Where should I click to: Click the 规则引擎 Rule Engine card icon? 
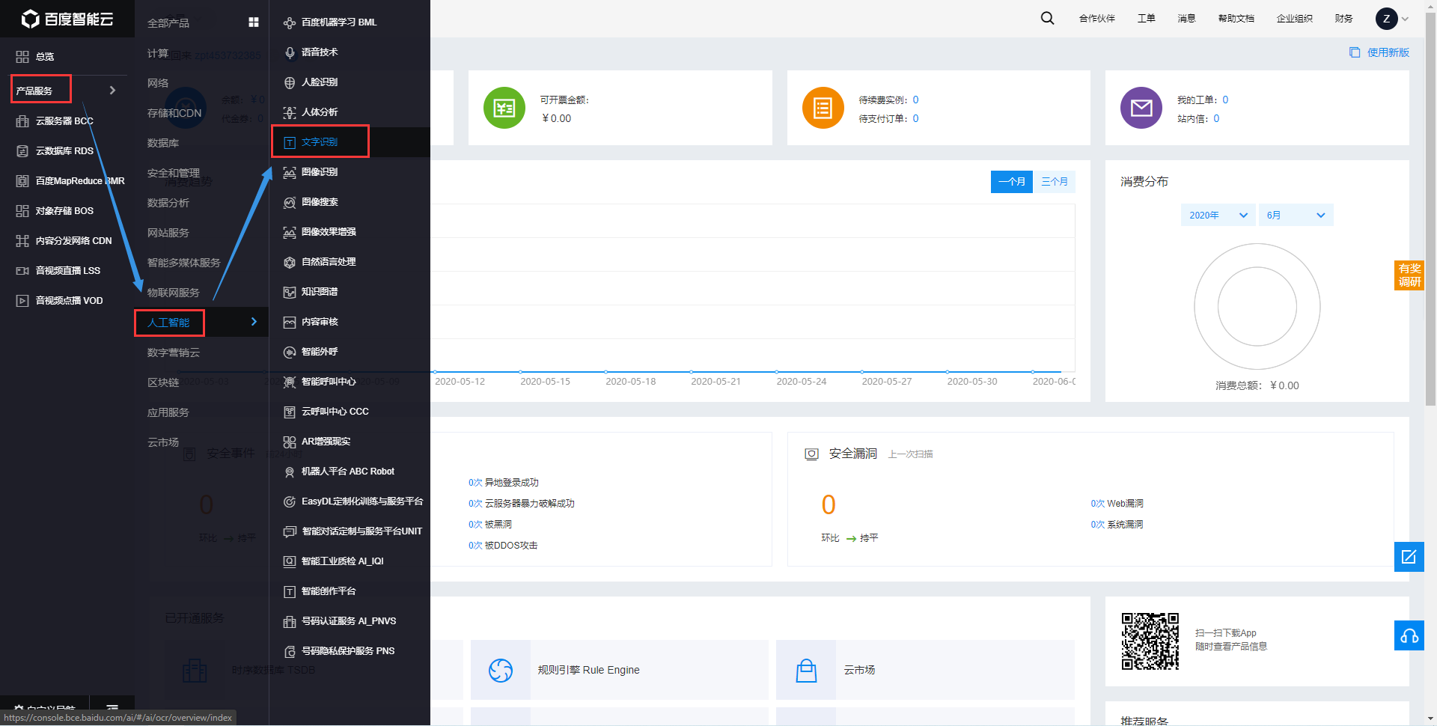coord(501,670)
